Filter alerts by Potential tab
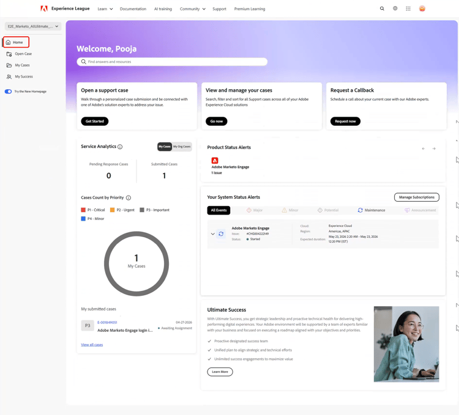Image resolution: width=459 pixels, height=415 pixels. coord(328,210)
